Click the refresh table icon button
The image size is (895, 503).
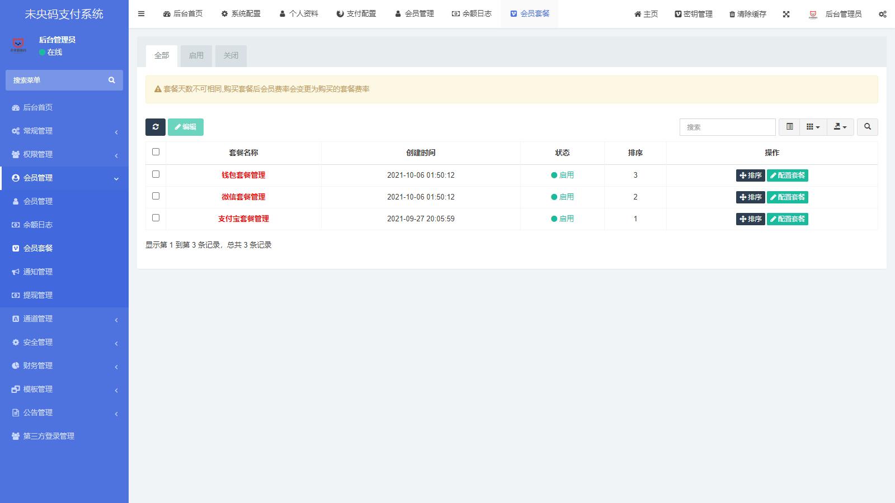pos(156,127)
